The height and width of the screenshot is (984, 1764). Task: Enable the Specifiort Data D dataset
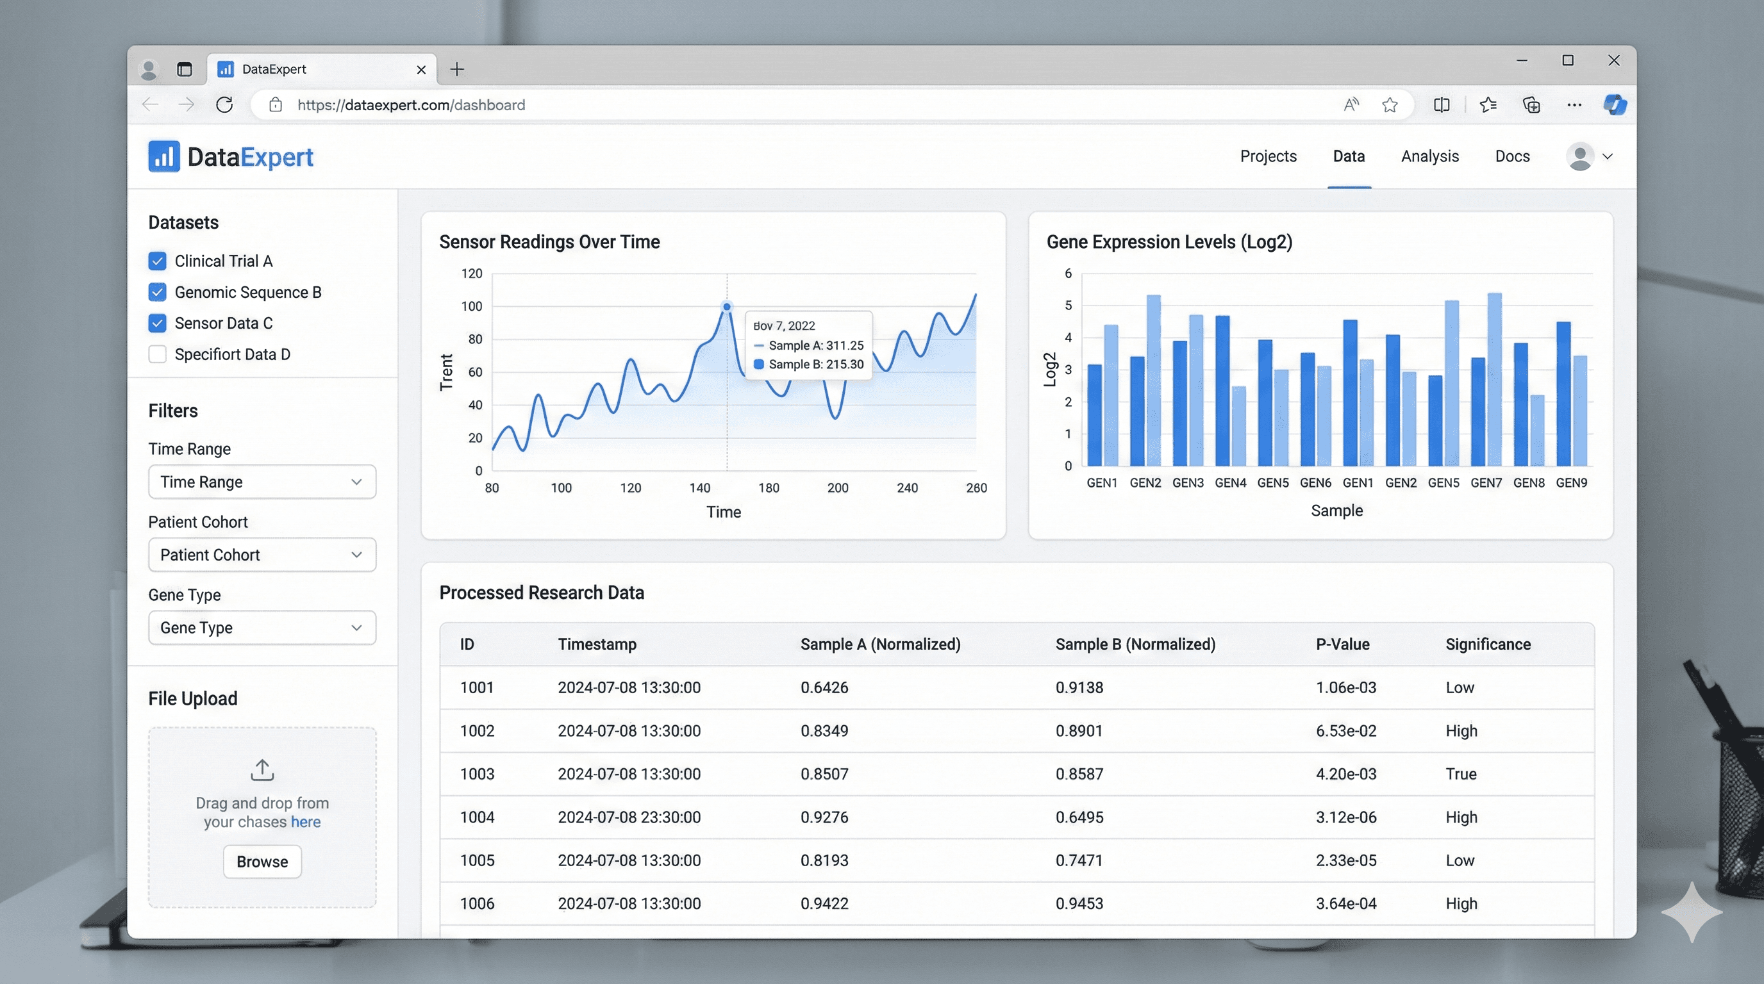coord(157,354)
